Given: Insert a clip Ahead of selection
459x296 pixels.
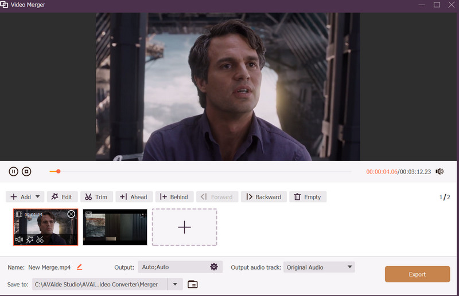Looking at the screenshot, I should coord(134,197).
